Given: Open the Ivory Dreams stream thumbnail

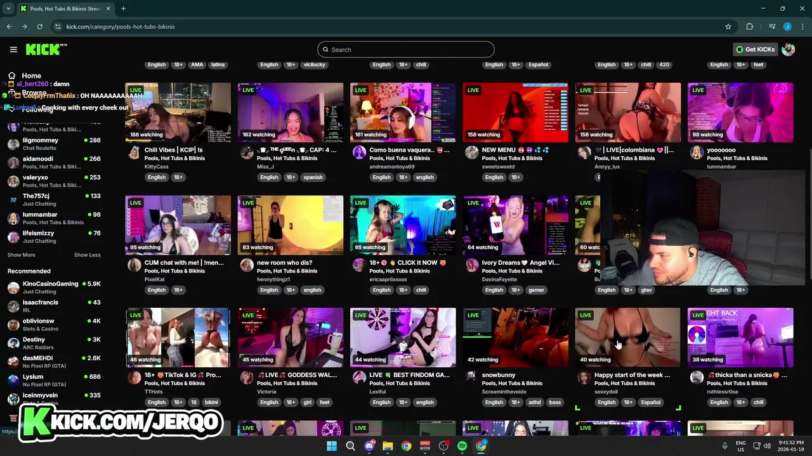Looking at the screenshot, I should click(x=515, y=225).
